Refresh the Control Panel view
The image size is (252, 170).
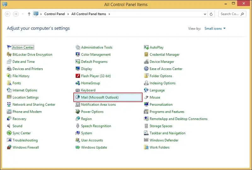coord(211,14)
